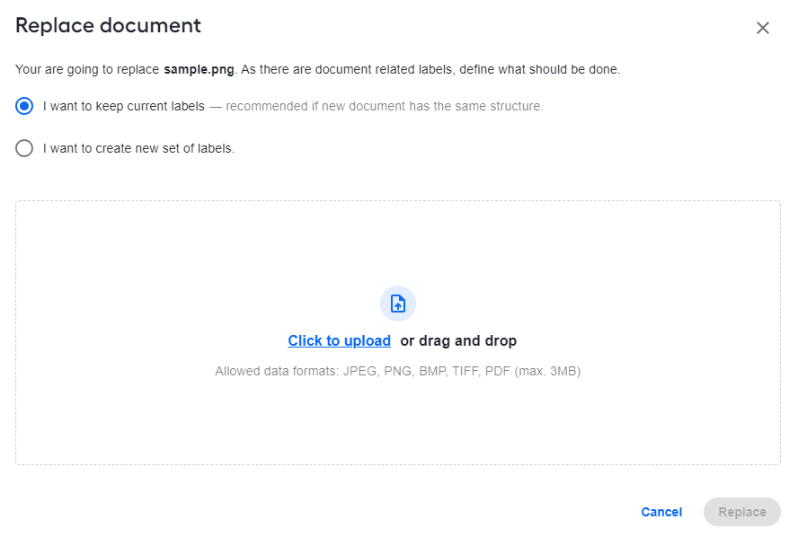Click 'max. 3MB' in the formats note
The width and height of the screenshot is (798, 537).
tap(547, 371)
